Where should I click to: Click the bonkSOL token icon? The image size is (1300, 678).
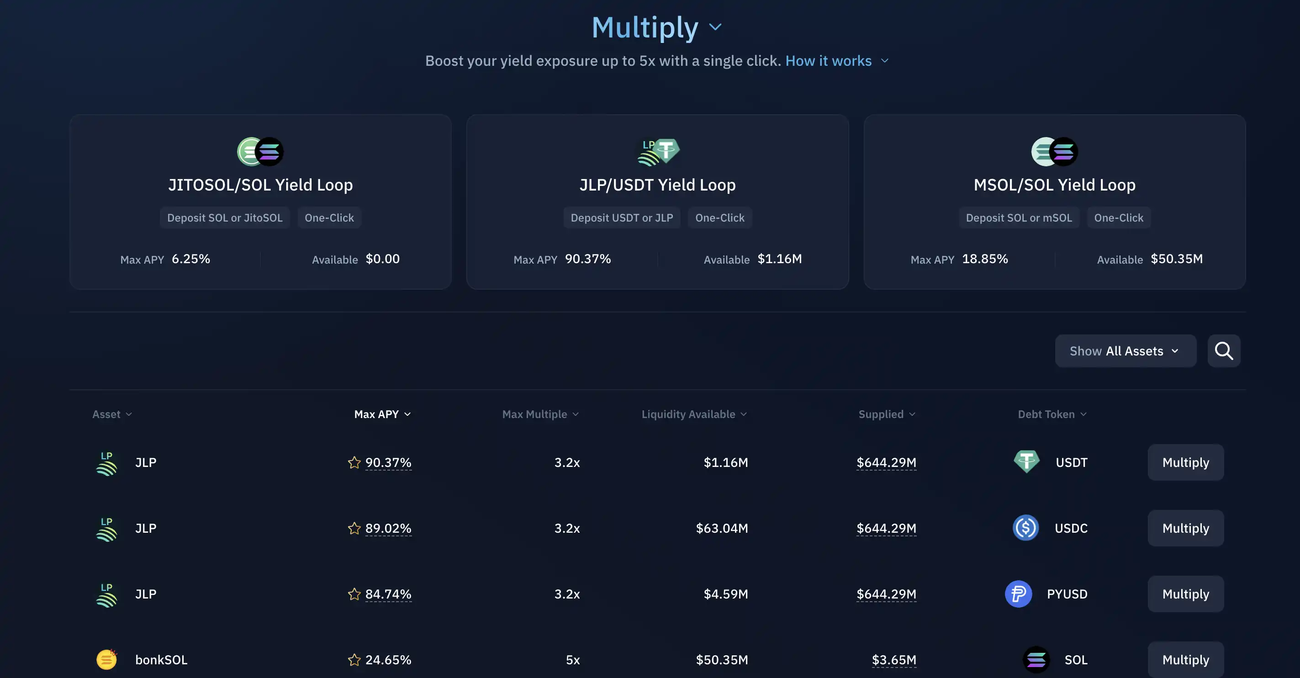coord(106,659)
